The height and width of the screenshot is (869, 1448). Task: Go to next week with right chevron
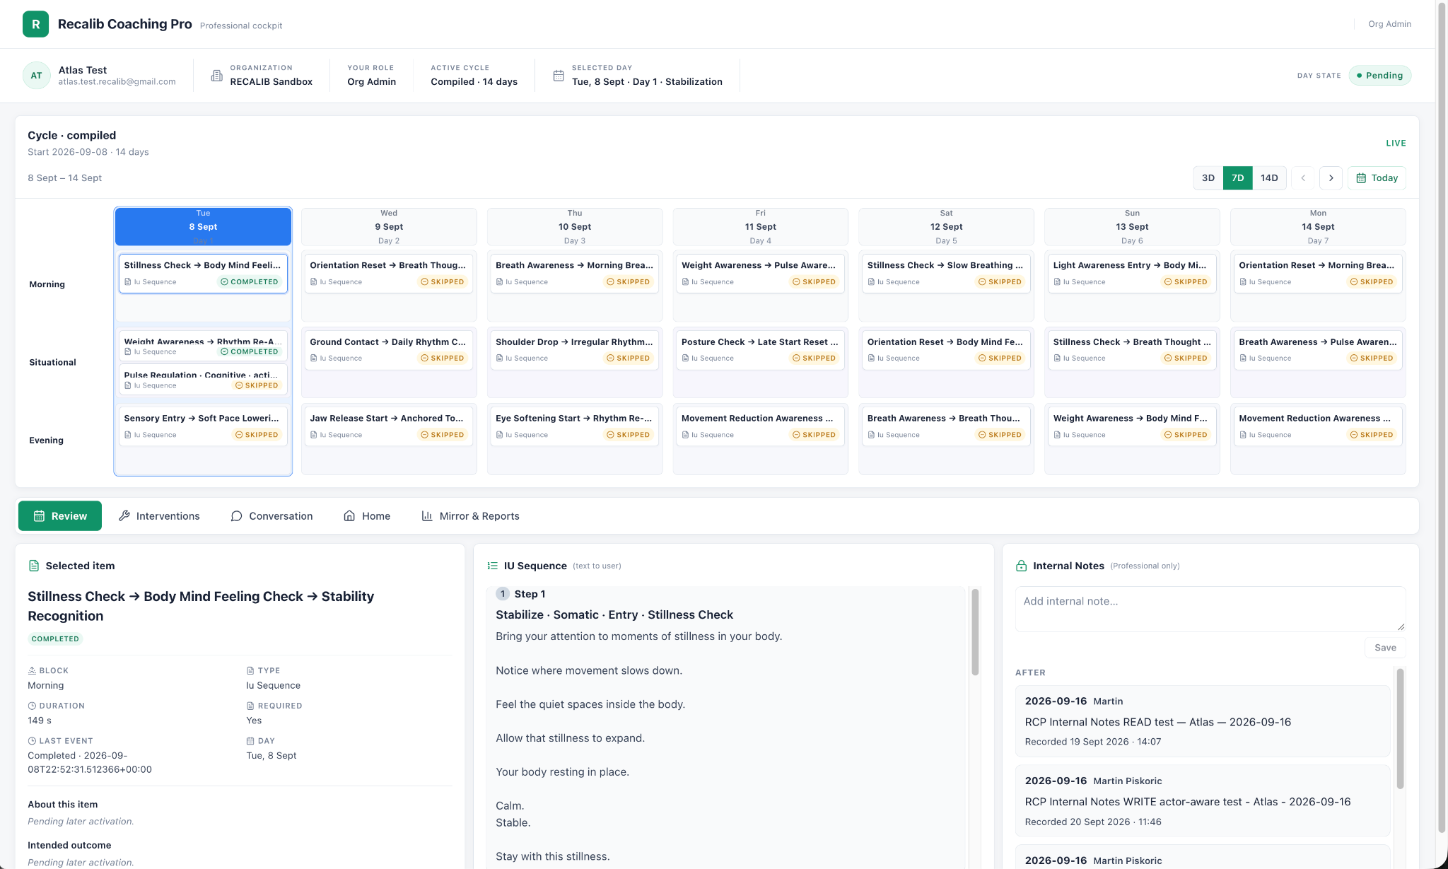[1331, 178]
